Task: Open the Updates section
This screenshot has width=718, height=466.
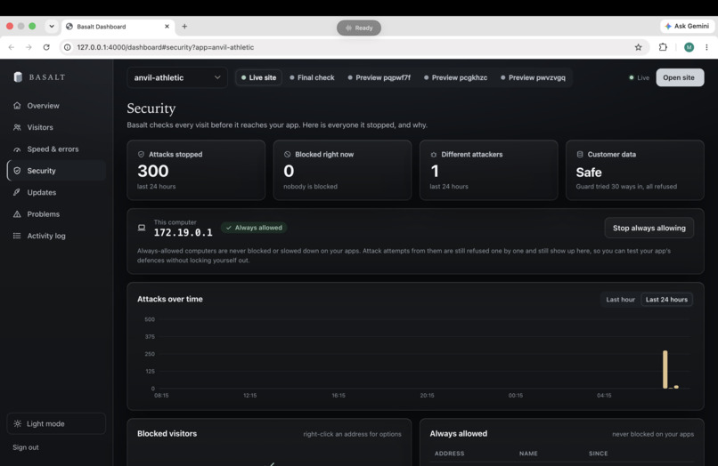Action: (x=56, y=192)
